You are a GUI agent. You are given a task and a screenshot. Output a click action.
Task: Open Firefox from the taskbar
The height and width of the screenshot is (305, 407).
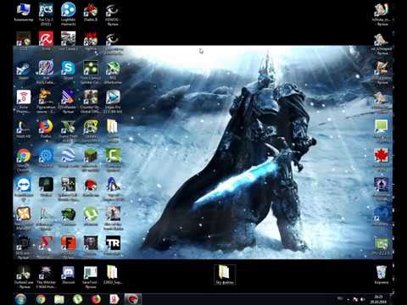[x=96, y=299]
